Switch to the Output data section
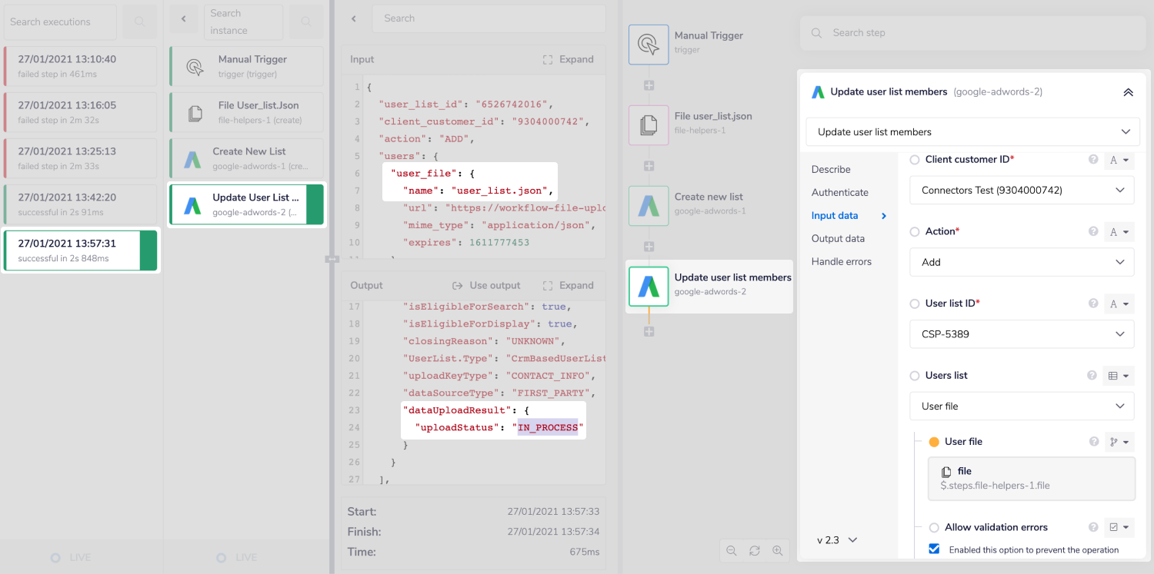 tap(838, 238)
